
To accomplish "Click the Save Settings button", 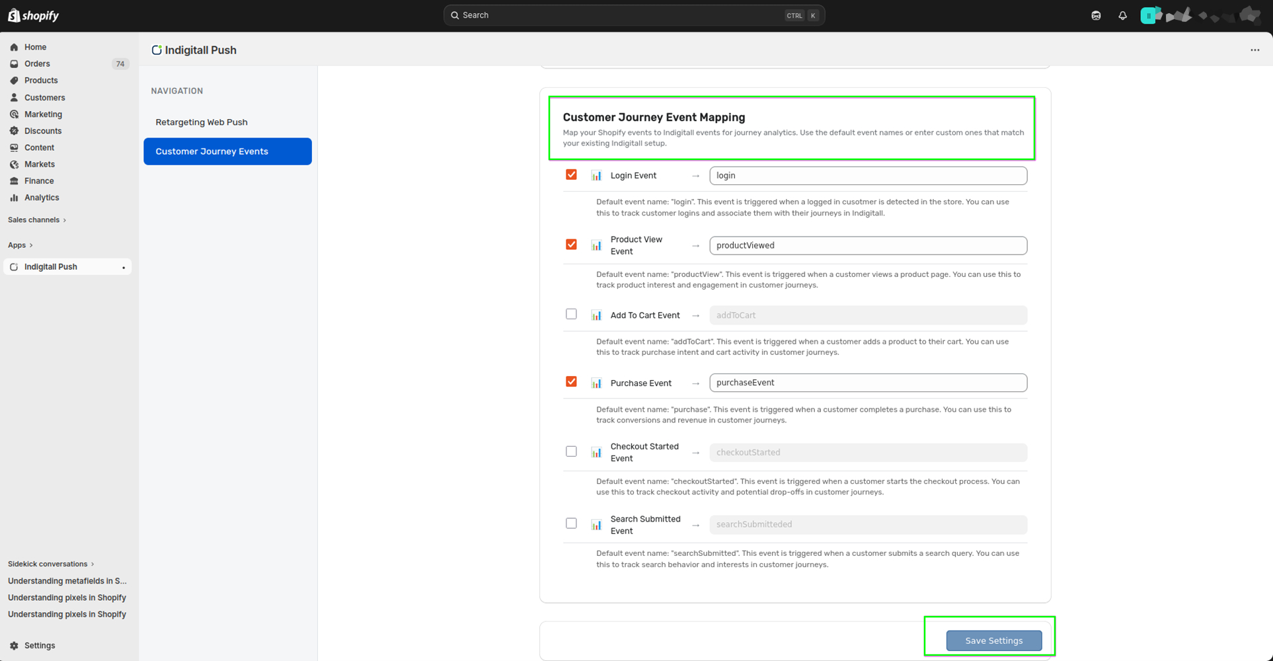I will pyautogui.click(x=993, y=641).
